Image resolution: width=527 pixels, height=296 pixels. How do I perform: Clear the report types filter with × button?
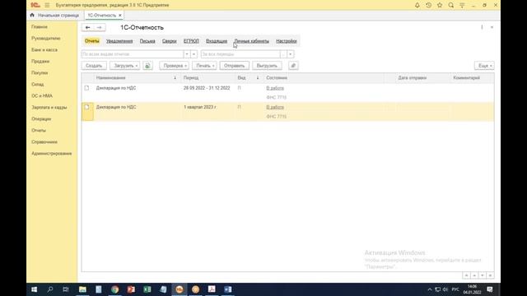(x=194, y=54)
